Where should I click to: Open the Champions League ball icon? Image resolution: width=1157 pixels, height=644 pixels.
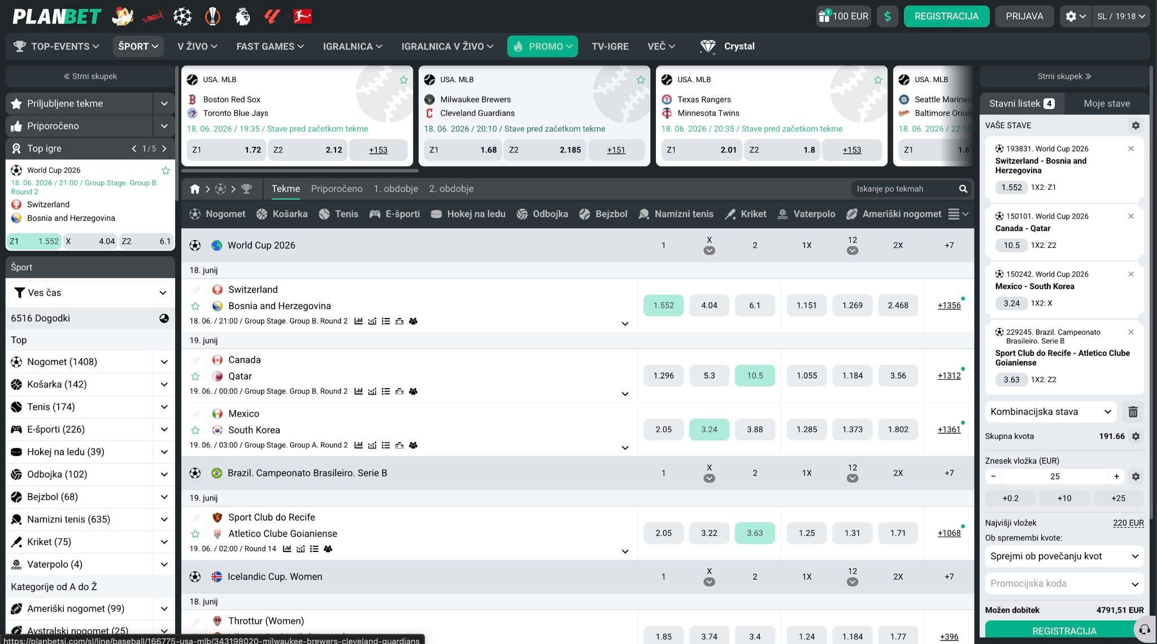tap(182, 16)
